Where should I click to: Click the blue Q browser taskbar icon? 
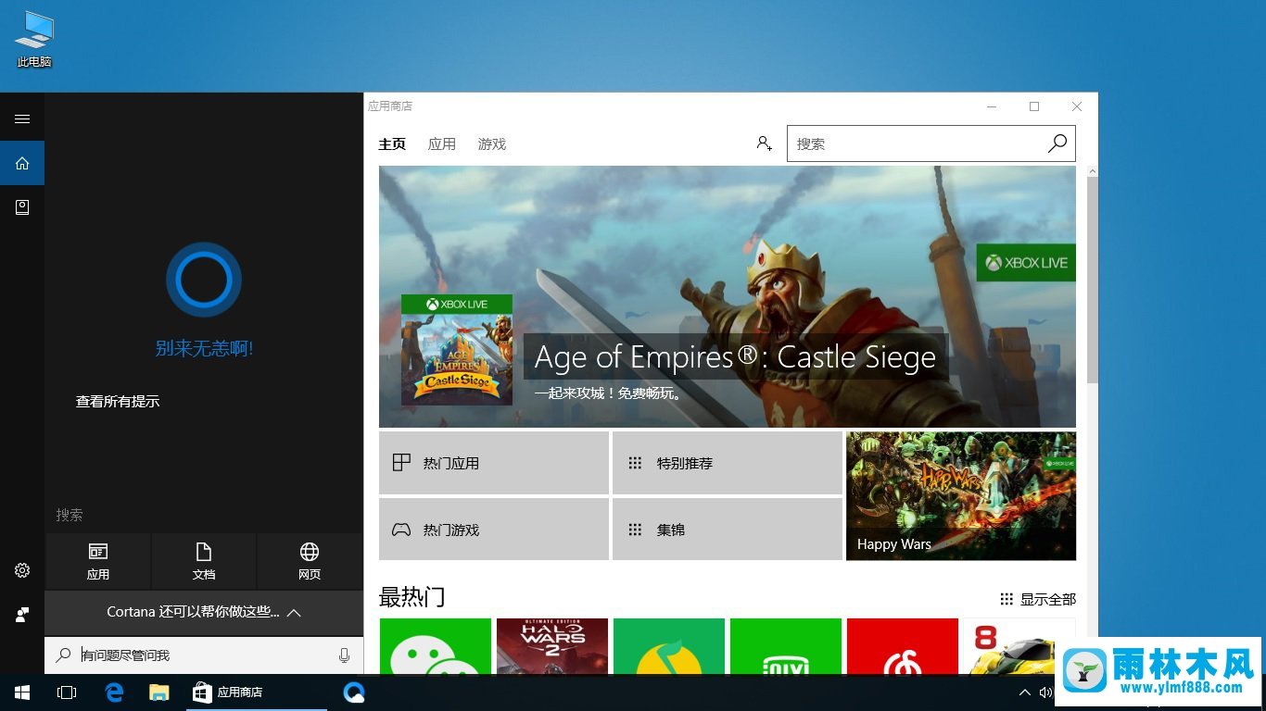(x=354, y=692)
